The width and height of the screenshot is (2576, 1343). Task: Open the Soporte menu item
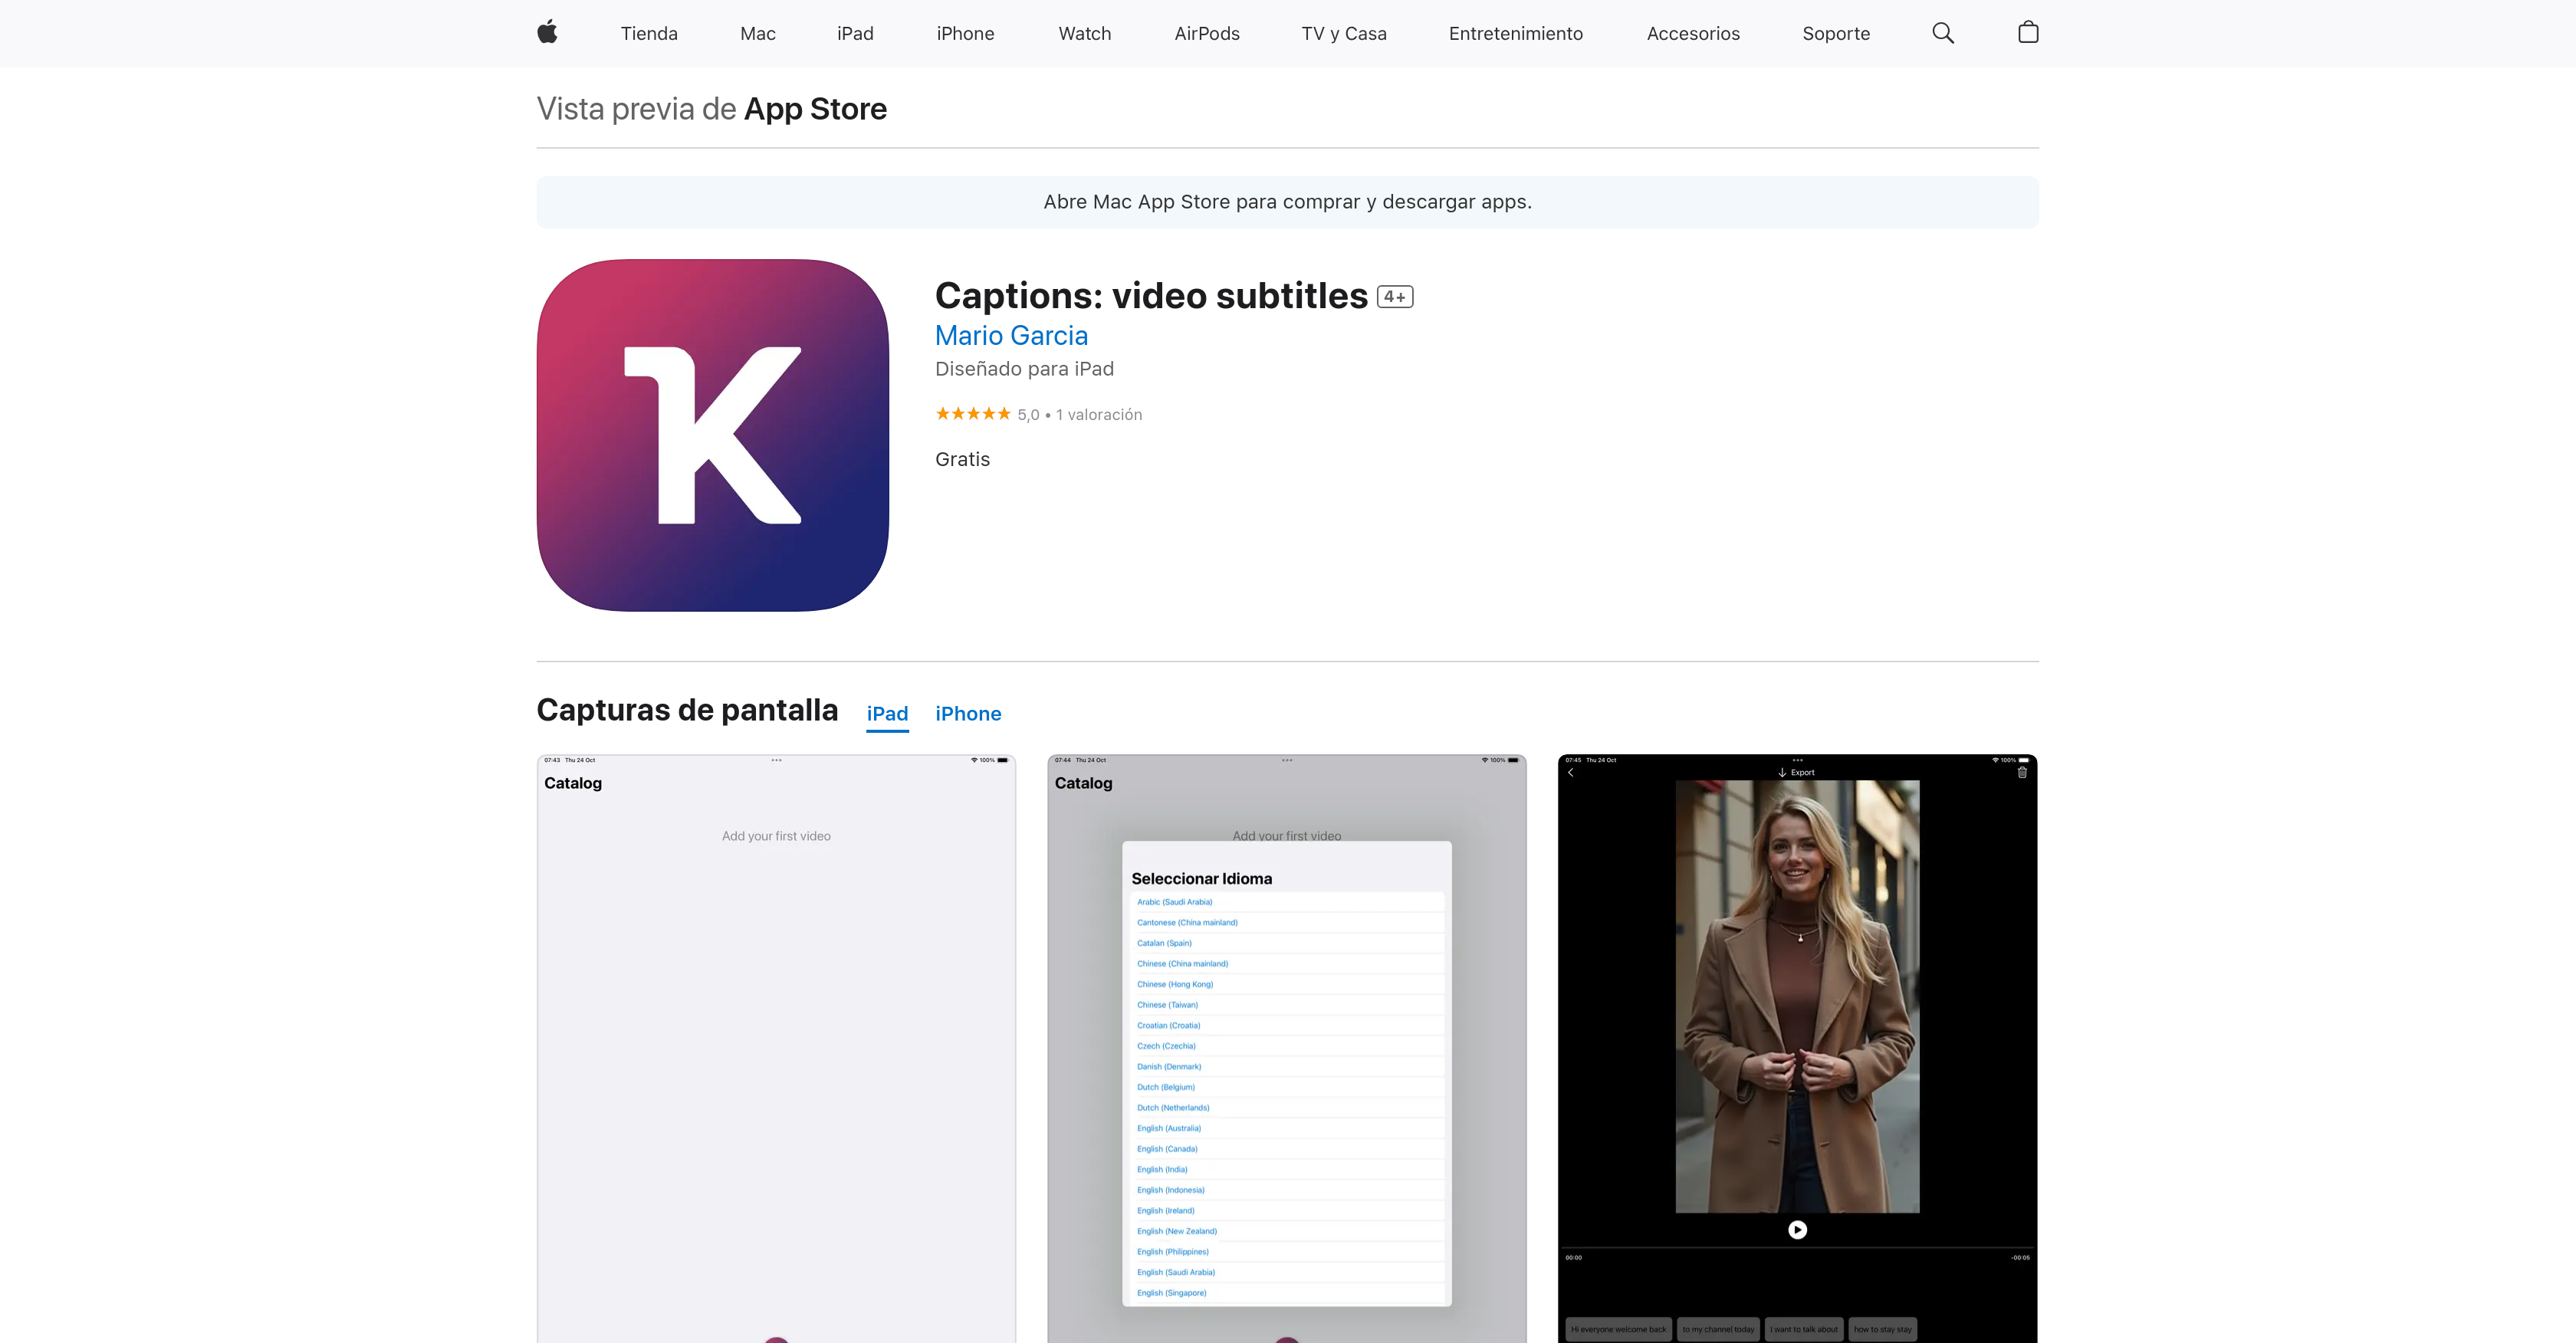[x=1835, y=33]
